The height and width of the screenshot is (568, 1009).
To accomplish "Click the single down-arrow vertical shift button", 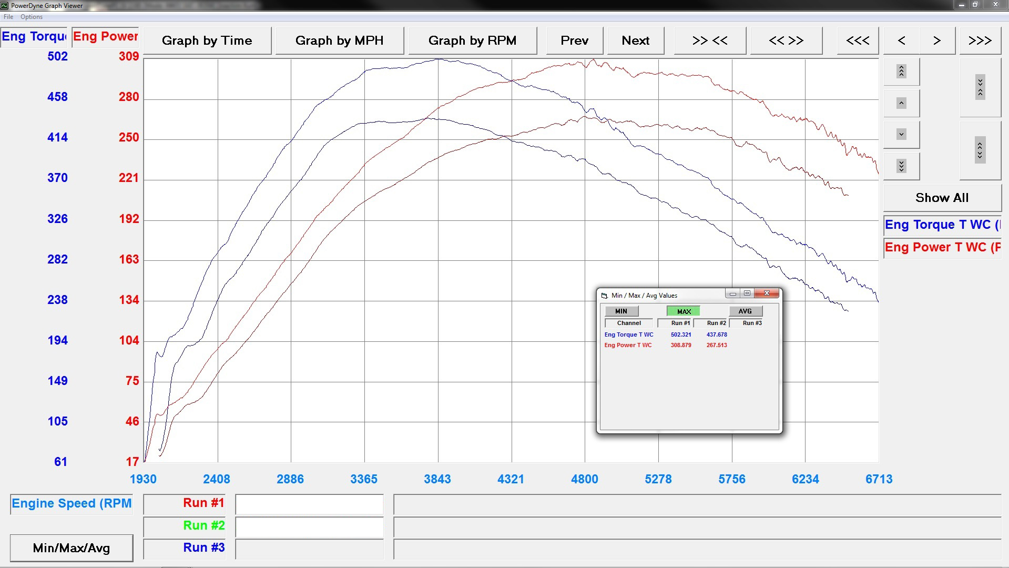I will [x=901, y=134].
